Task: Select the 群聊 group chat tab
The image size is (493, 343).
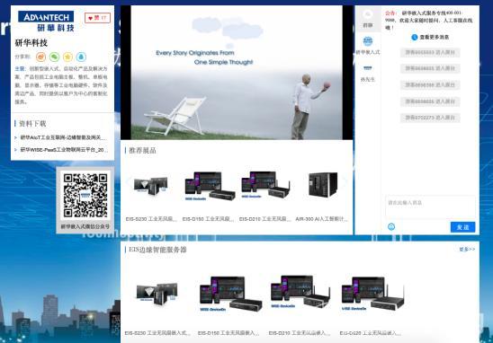Action: click(x=368, y=19)
